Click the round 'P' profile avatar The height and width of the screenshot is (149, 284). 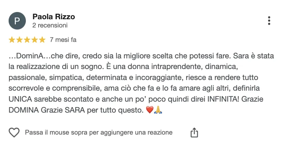coord(17,21)
